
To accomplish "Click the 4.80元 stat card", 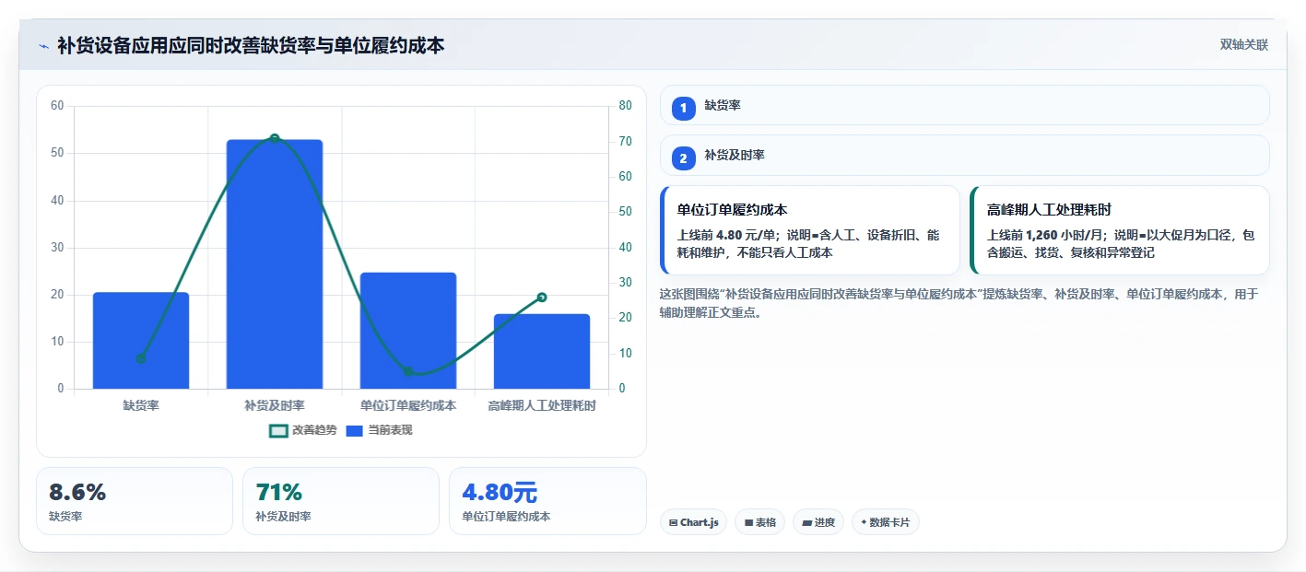I will tap(547, 501).
